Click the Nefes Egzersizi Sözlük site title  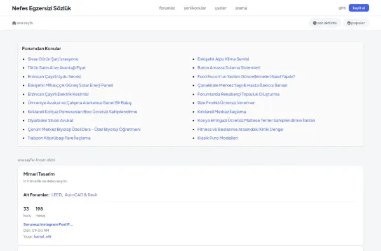(41, 8)
